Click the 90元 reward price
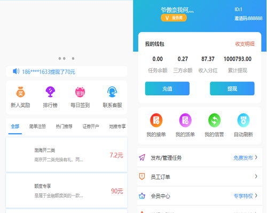This screenshot has height=213, width=267. pos(117,191)
